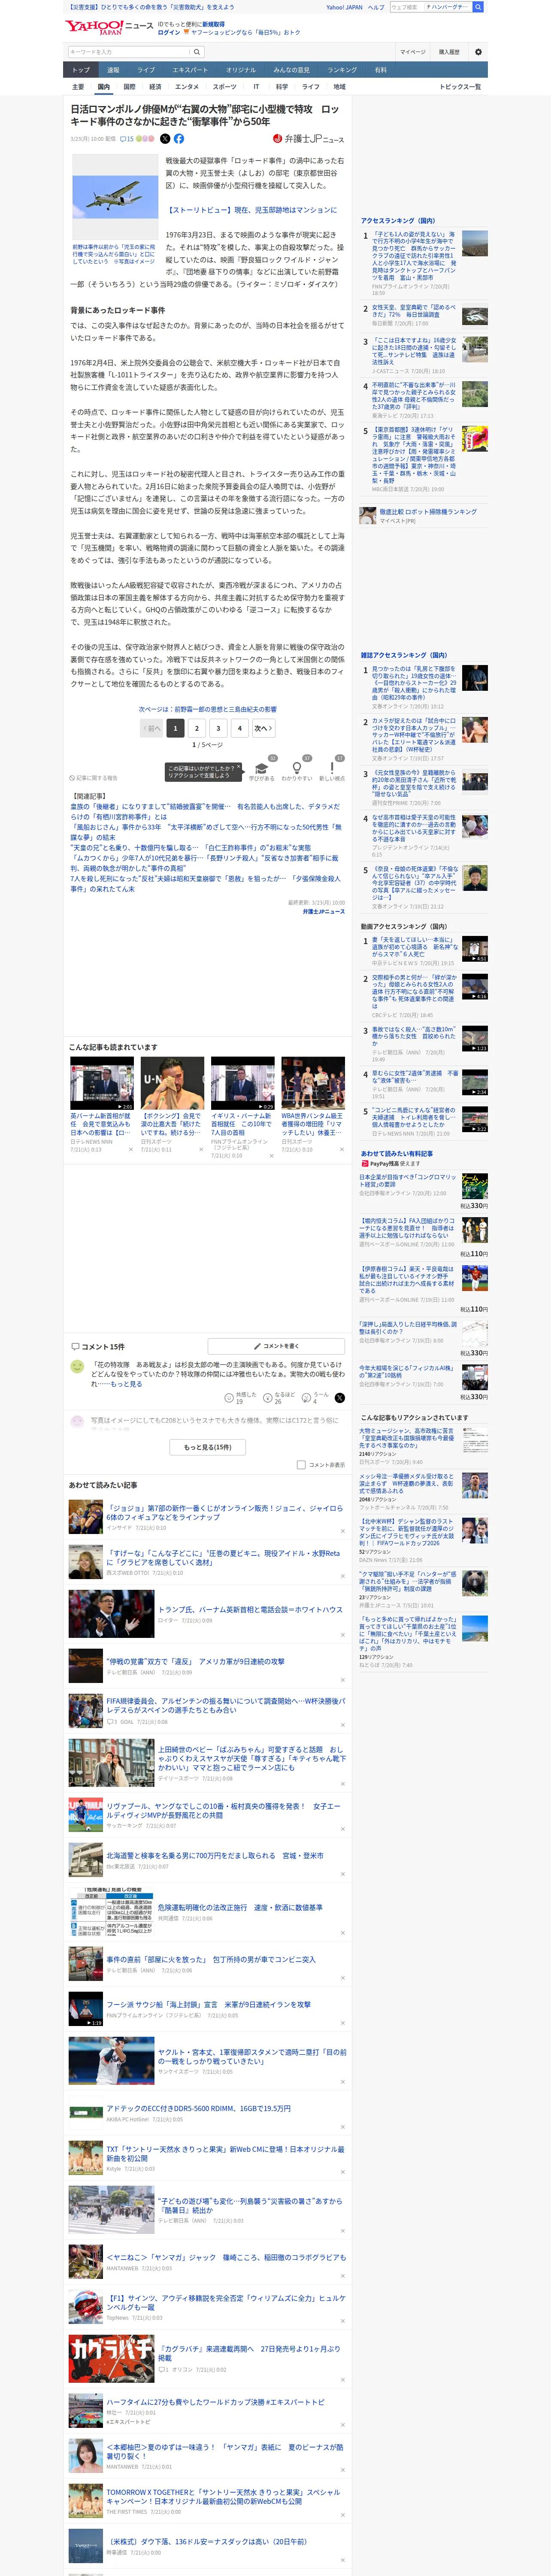The image size is (551, 2576).
Task: Enable the コメント非表示 checkbox
Action: 301,1464
